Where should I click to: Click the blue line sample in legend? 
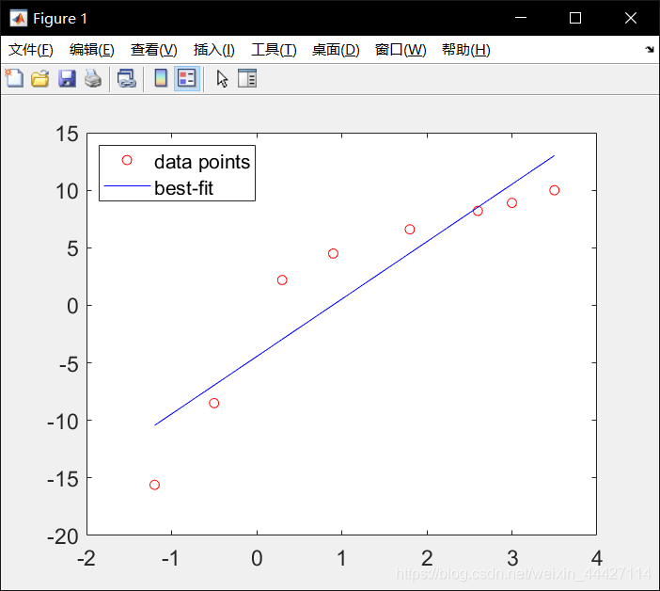(x=127, y=185)
